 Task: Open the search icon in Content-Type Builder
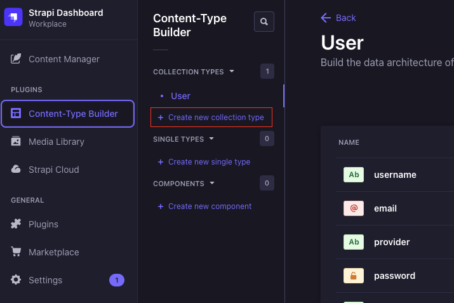(264, 22)
